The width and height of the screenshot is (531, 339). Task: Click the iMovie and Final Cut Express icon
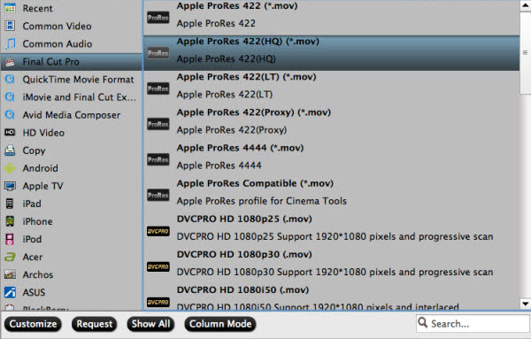pos(10,96)
